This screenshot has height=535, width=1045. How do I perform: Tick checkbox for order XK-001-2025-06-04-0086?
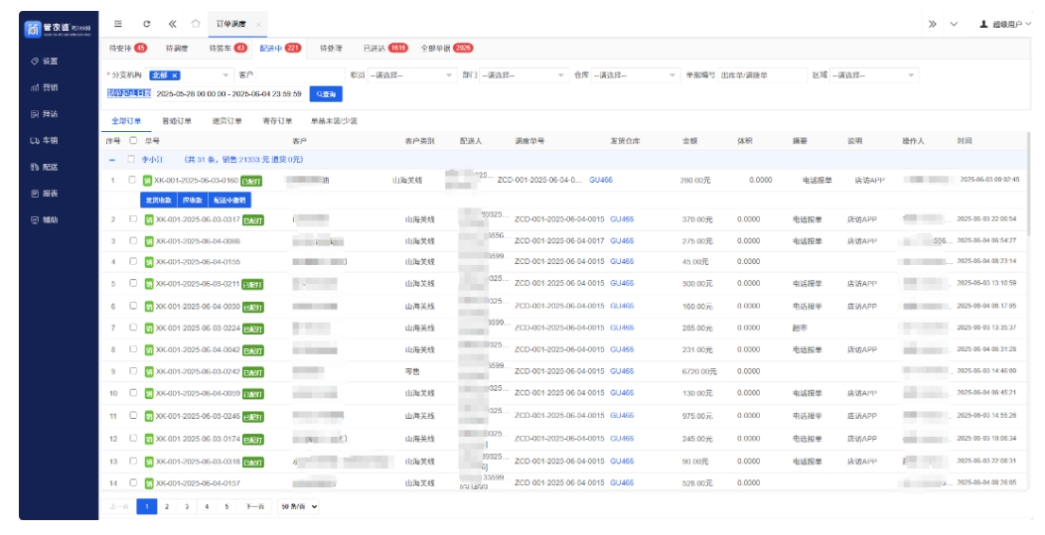[133, 240]
